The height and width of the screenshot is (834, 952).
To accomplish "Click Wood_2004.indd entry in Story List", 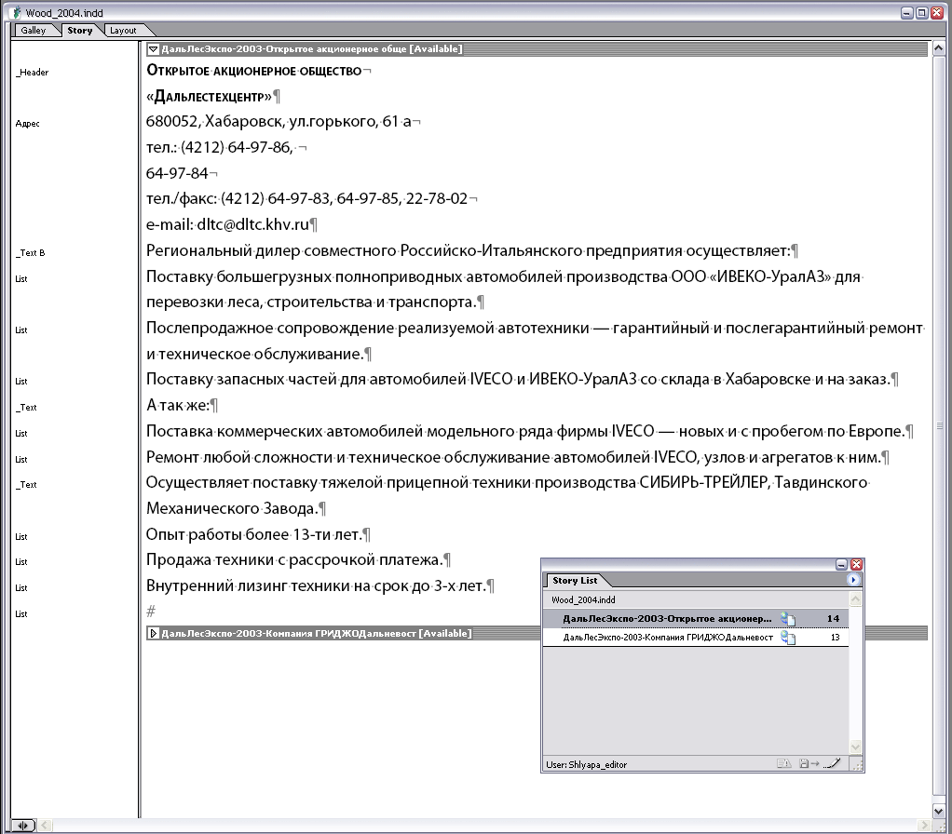I will pos(583,599).
